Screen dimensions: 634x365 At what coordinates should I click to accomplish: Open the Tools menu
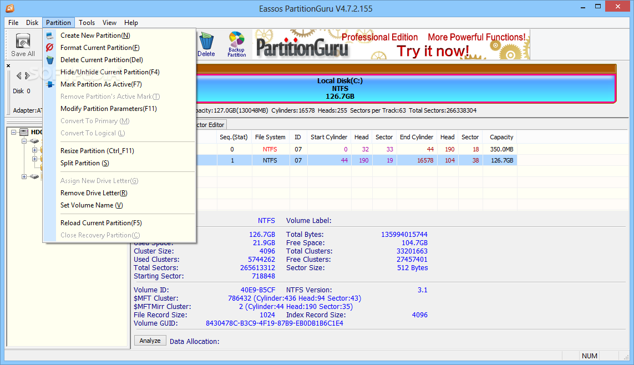(87, 23)
